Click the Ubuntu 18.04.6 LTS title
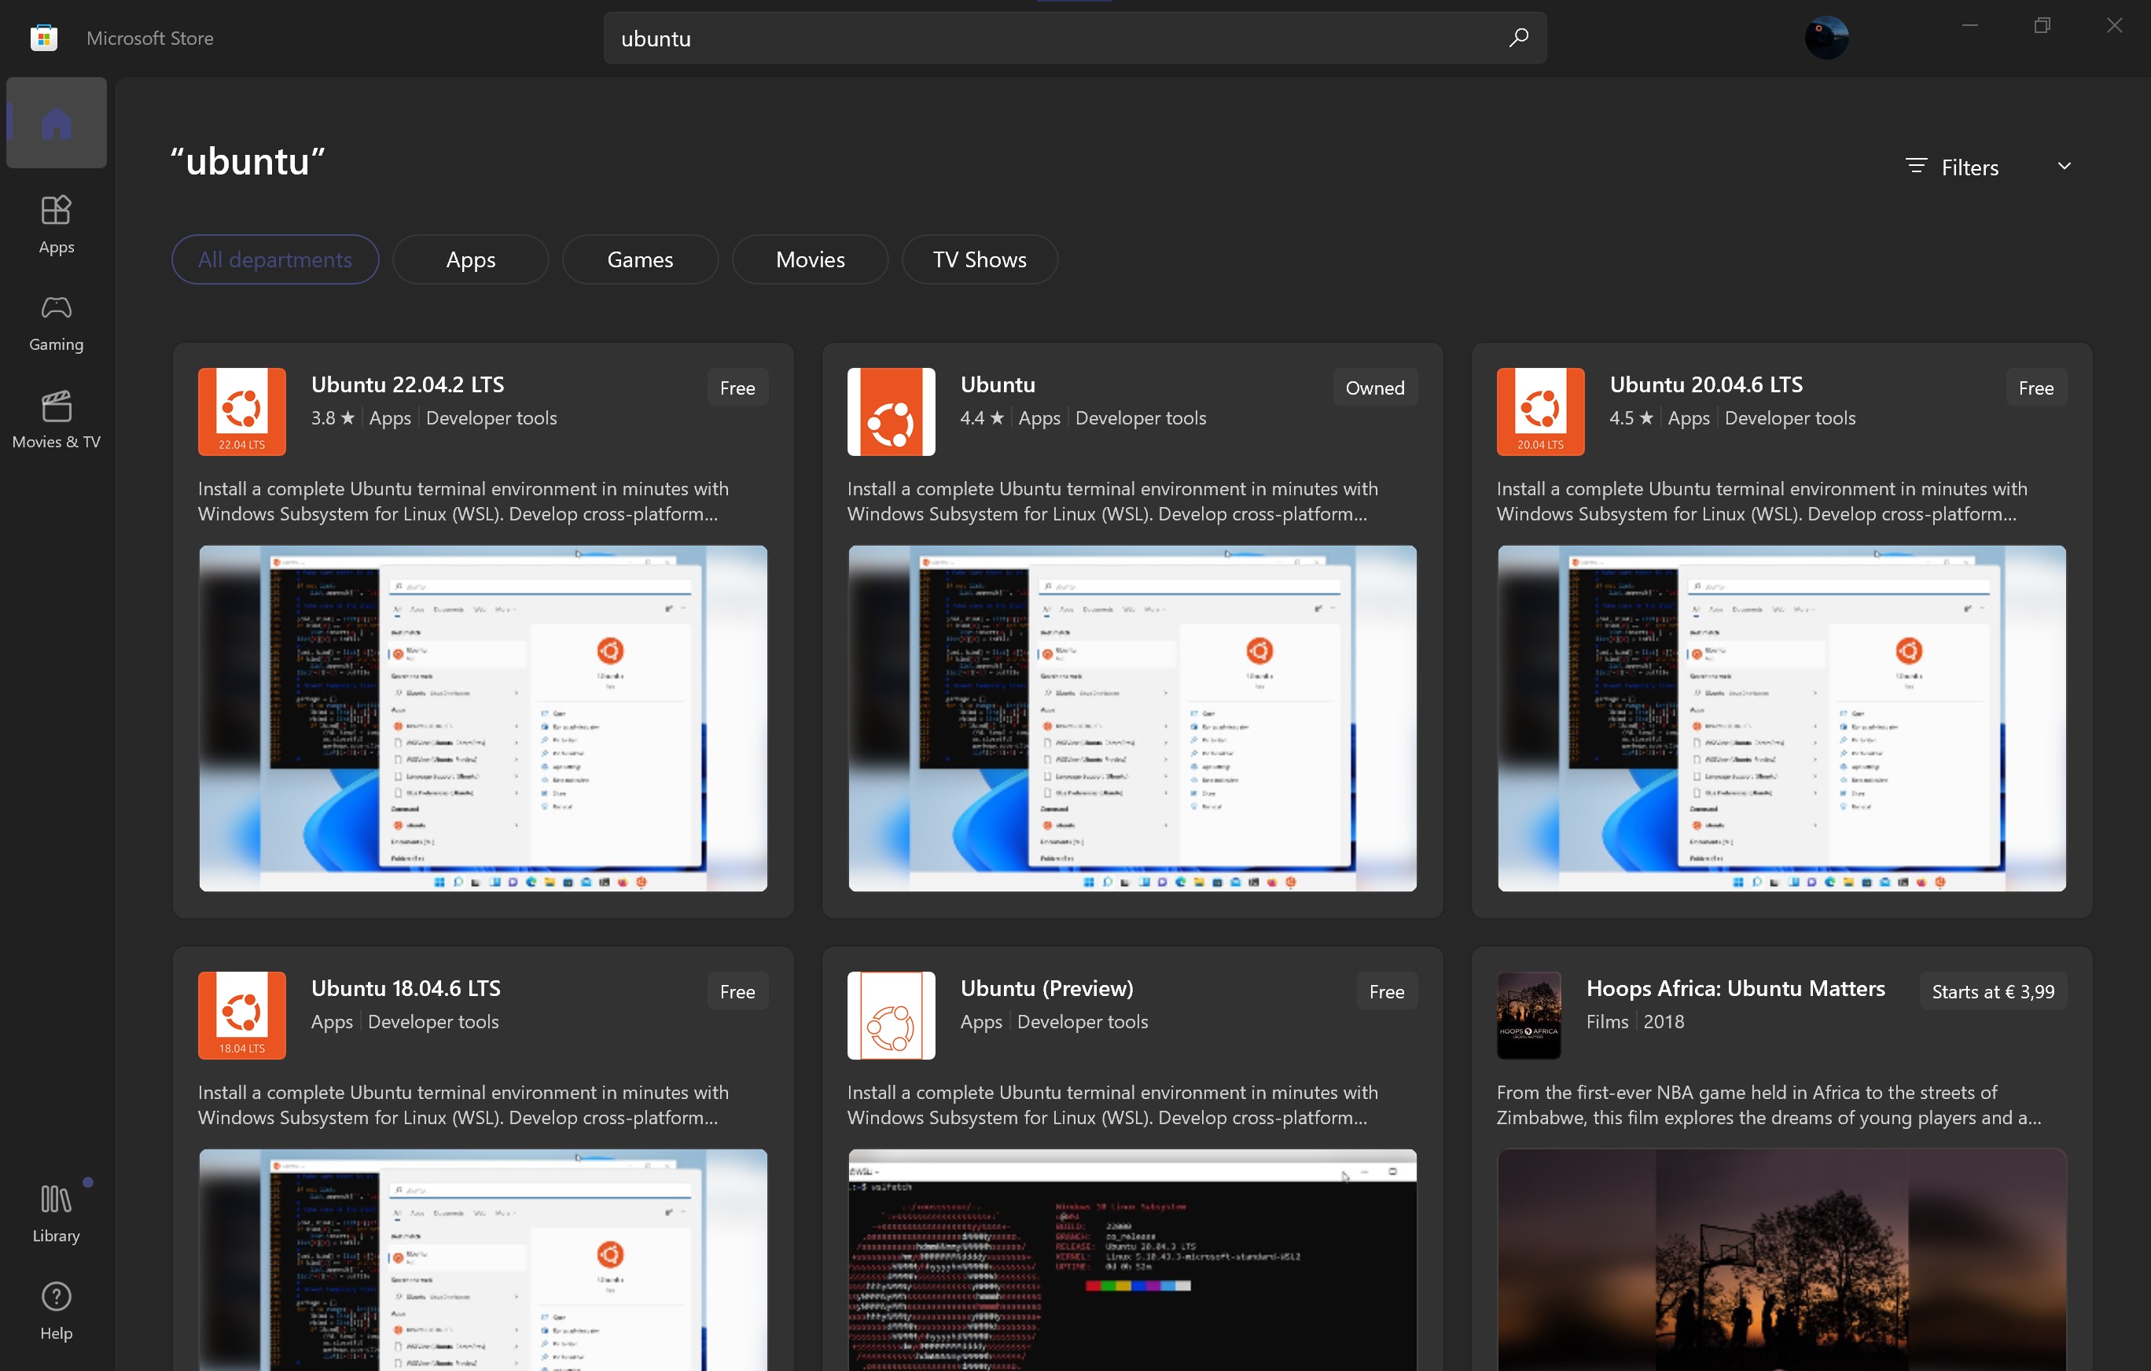This screenshot has height=1371, width=2151. 406,989
